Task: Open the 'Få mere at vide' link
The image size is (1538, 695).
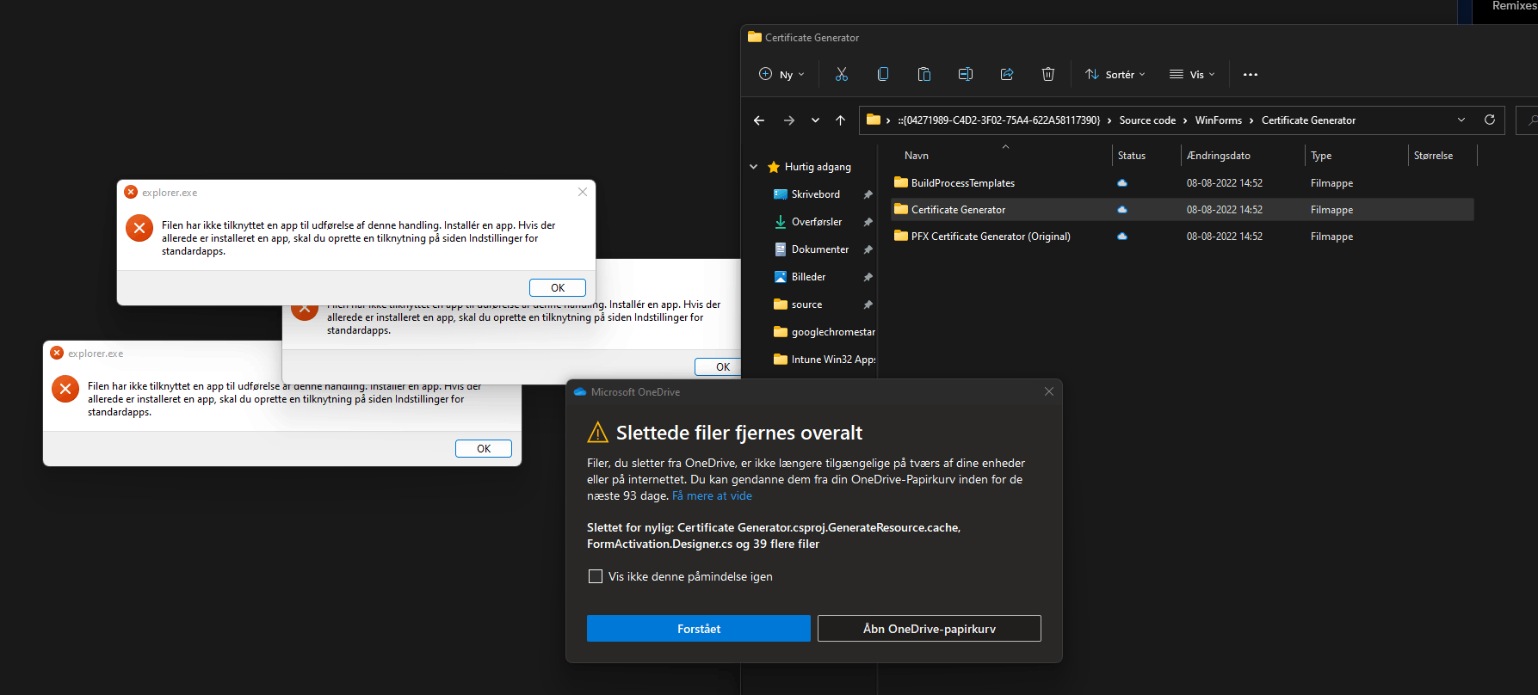Action: (x=712, y=495)
